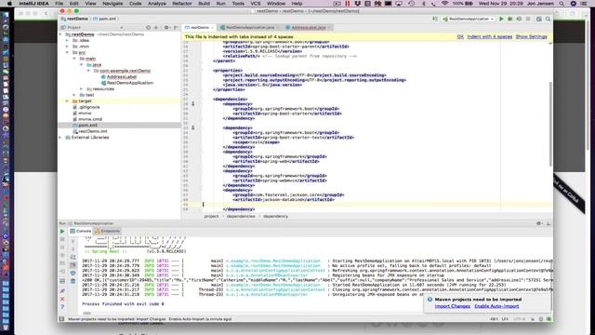Run RestDemoApplication with the green toolbar play button
Viewport: 595px width, 335px height.
pyautogui.click(x=501, y=19)
